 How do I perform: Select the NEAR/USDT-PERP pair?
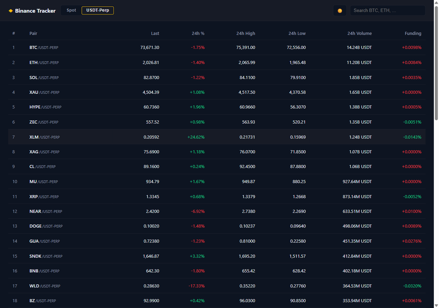click(46, 211)
